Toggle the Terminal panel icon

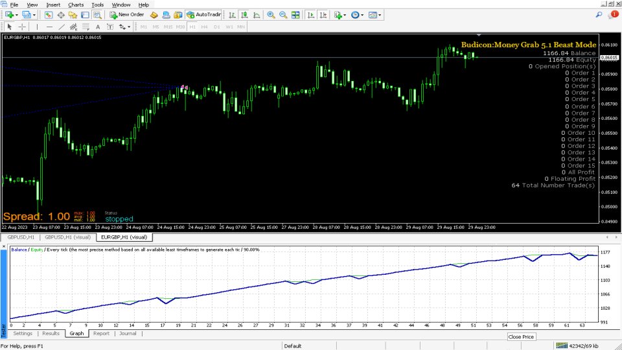[85, 15]
